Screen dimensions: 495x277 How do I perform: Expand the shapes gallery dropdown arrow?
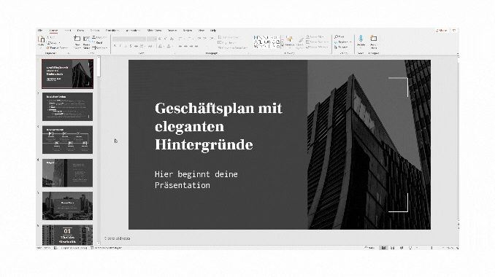click(283, 47)
